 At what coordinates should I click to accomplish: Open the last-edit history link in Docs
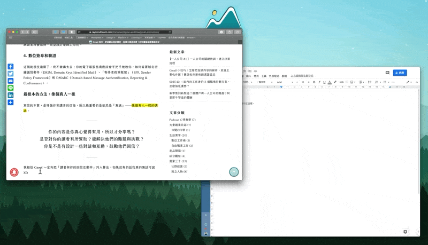pos(302,76)
